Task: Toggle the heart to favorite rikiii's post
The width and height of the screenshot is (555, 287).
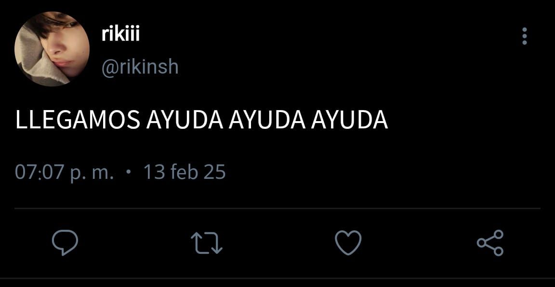Action: [x=348, y=242]
